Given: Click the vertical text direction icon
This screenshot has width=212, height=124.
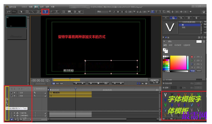Looking at the screenshot, I should tap(164, 12).
